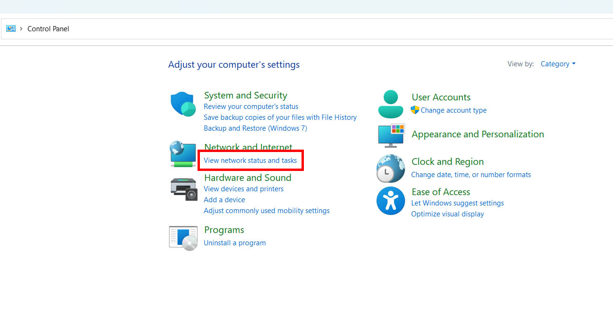
Task: Open Adjust commonly used mobility settings
Action: click(267, 211)
